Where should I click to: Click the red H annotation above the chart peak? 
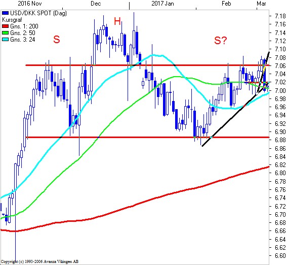click(x=117, y=21)
